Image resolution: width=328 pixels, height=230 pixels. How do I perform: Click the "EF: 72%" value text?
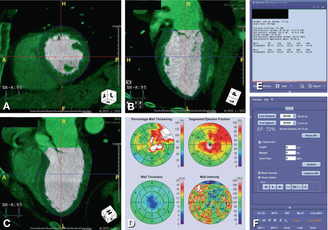pos(266,129)
